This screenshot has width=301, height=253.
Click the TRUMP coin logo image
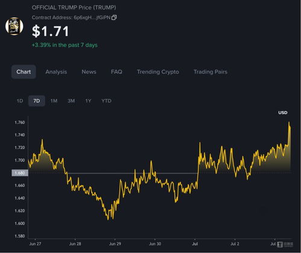14,26
